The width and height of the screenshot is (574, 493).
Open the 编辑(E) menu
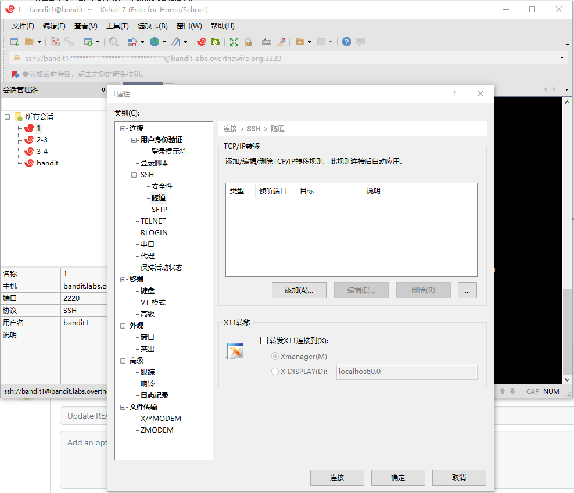pos(54,26)
